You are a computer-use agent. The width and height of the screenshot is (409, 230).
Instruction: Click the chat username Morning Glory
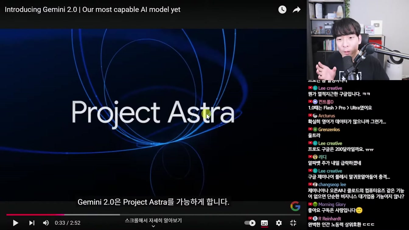332,204
